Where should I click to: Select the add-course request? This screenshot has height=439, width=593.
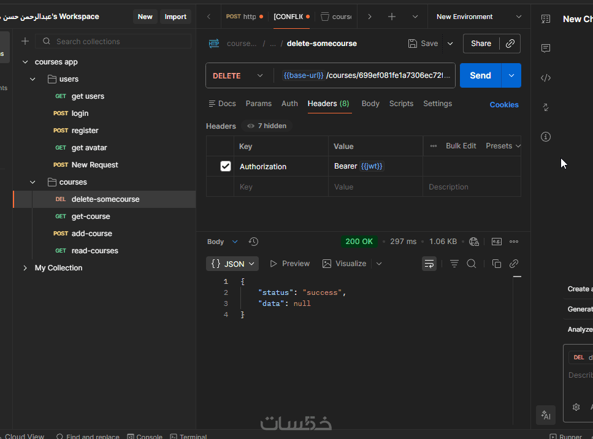[91, 234]
